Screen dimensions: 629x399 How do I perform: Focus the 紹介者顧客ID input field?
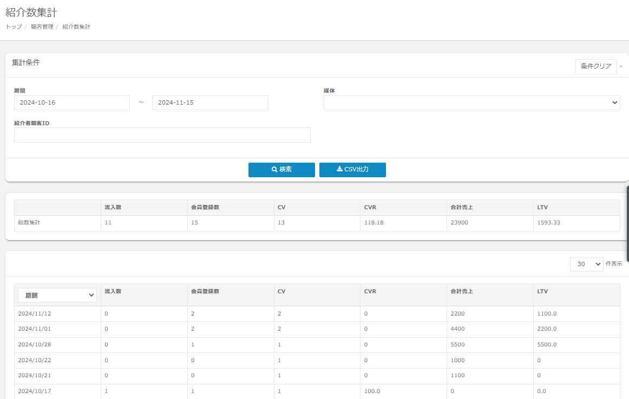click(162, 135)
